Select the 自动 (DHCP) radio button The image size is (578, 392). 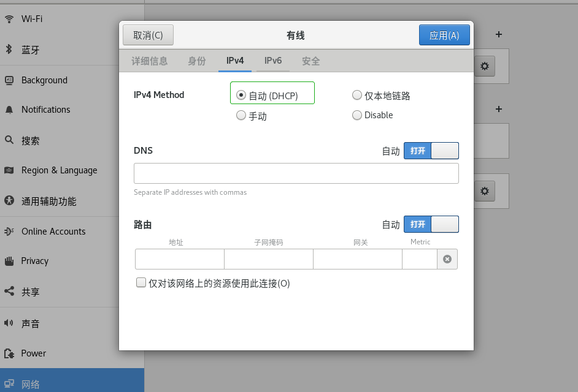(x=241, y=95)
